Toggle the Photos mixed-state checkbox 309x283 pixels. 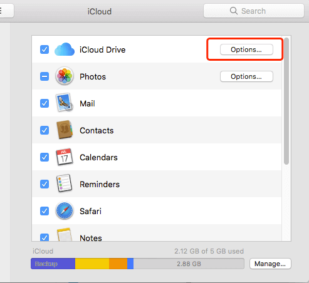click(x=45, y=76)
